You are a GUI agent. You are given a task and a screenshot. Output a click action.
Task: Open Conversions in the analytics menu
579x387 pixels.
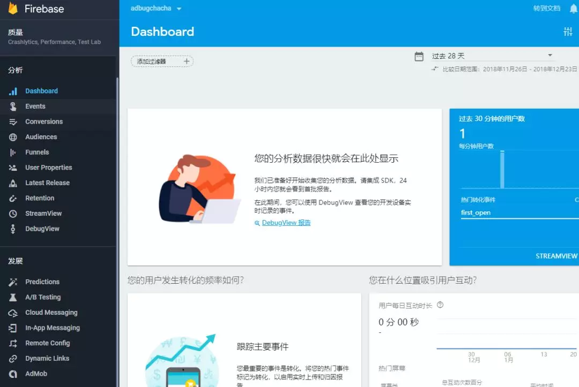[44, 122]
